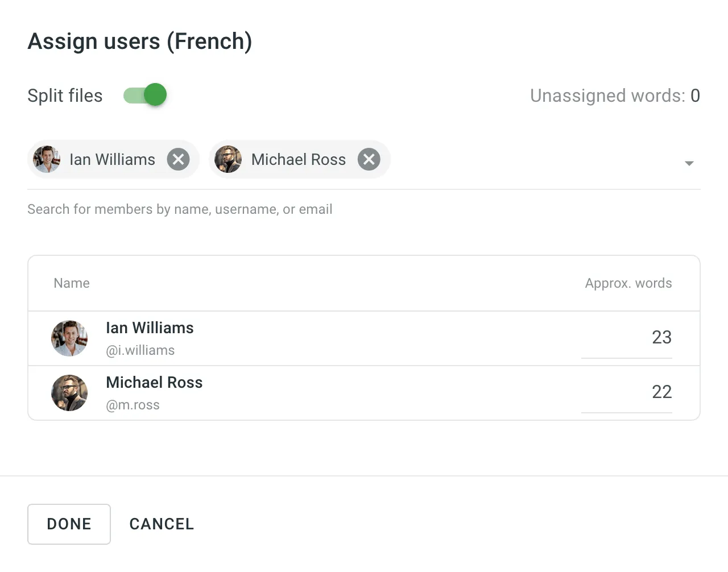The height and width of the screenshot is (572, 728).
Task: Click the DONE button
Action: (x=69, y=524)
